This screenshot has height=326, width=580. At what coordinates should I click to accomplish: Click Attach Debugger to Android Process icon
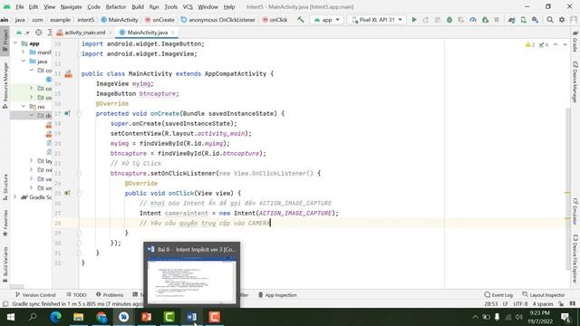pos(485,20)
